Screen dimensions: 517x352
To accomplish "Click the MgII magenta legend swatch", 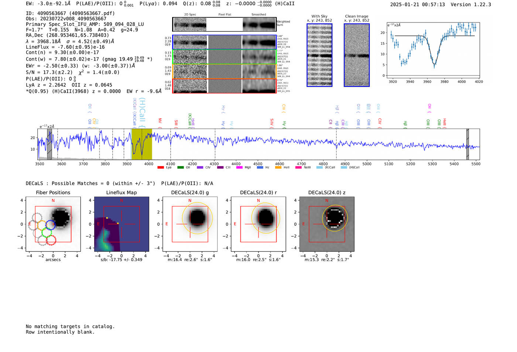I will tap(240, 167).
